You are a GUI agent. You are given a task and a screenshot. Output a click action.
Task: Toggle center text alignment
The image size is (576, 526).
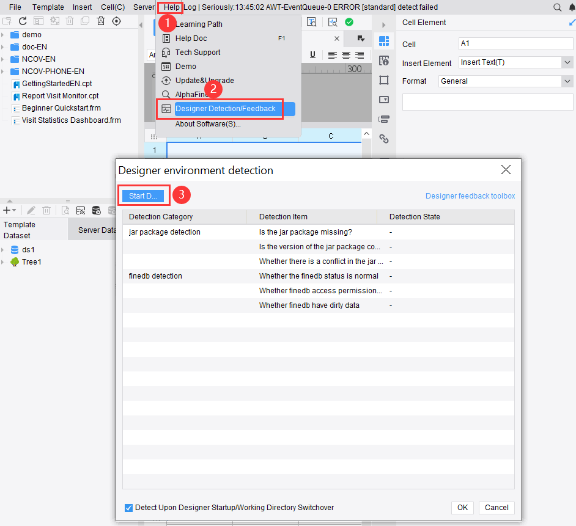click(345, 54)
